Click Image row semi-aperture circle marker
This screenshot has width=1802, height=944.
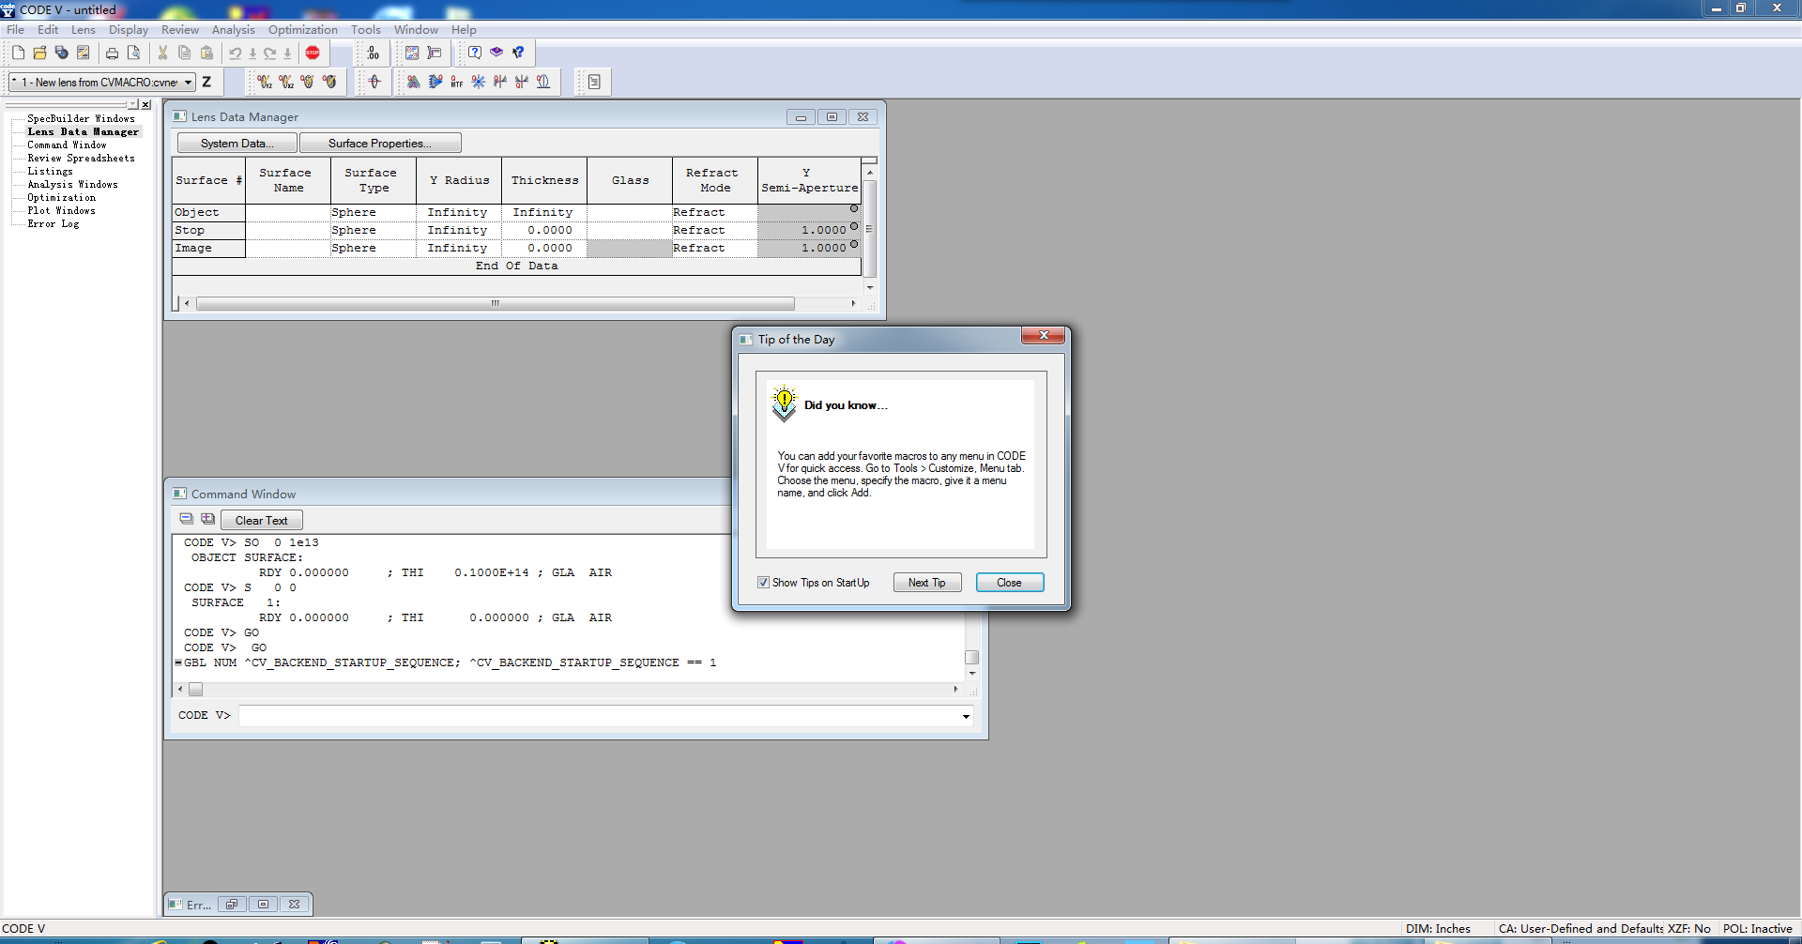pos(854,244)
